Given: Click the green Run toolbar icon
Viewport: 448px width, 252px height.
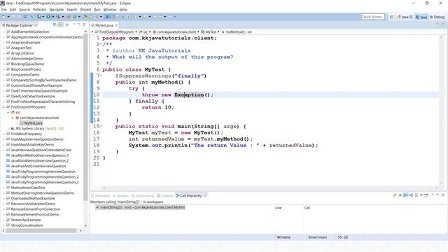Looking at the screenshot, I should pyautogui.click(x=48, y=17).
